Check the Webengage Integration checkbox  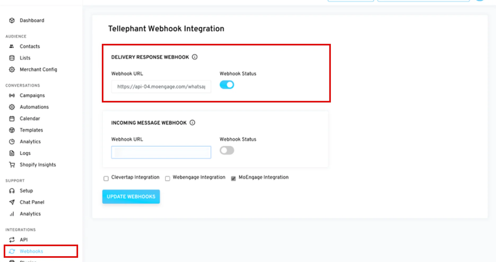coord(168,179)
